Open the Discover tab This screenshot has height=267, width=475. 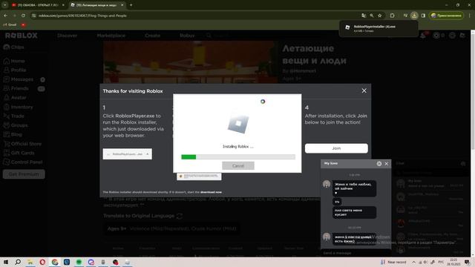pyautogui.click(x=68, y=36)
